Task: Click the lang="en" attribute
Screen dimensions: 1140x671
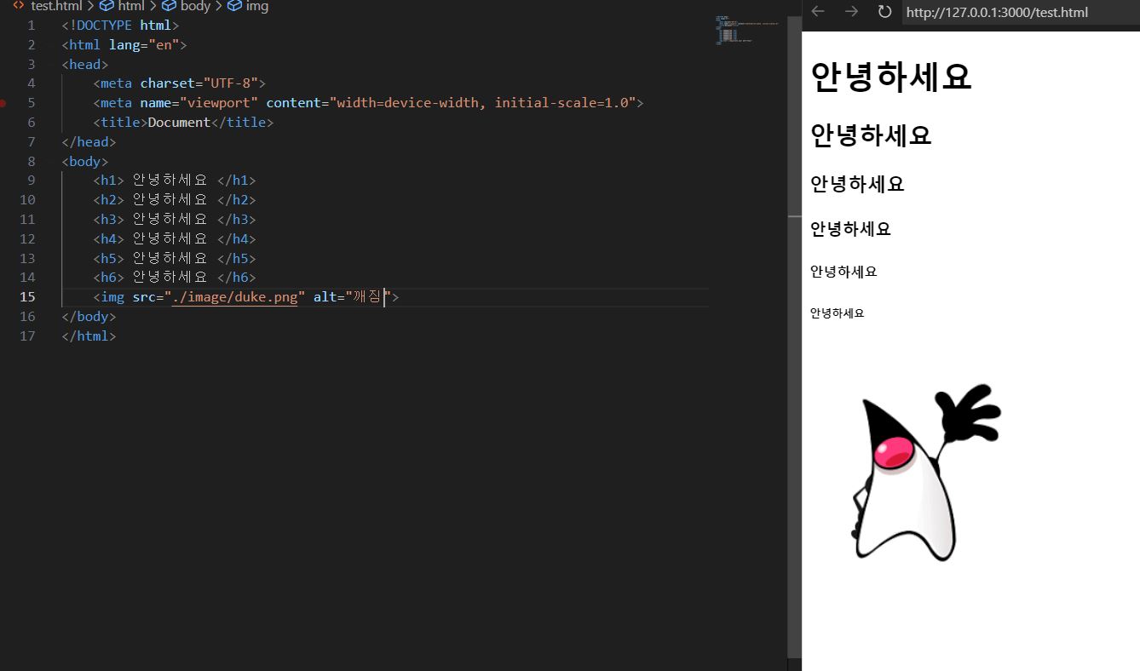Action: coord(143,45)
